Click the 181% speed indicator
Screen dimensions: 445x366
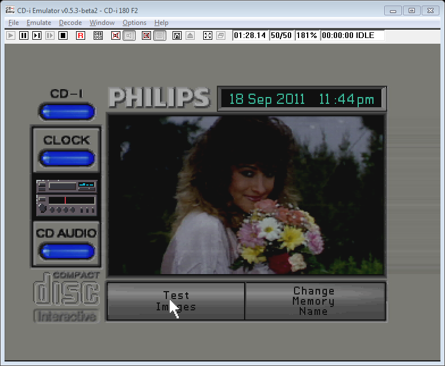tap(307, 35)
